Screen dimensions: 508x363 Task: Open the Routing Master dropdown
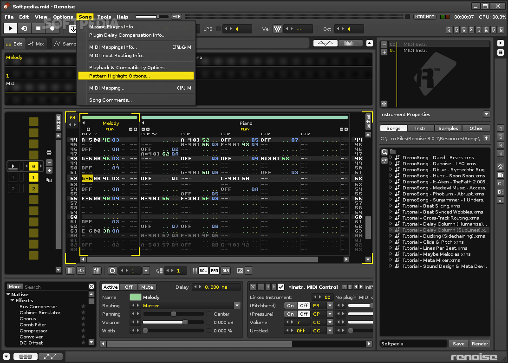[237, 305]
